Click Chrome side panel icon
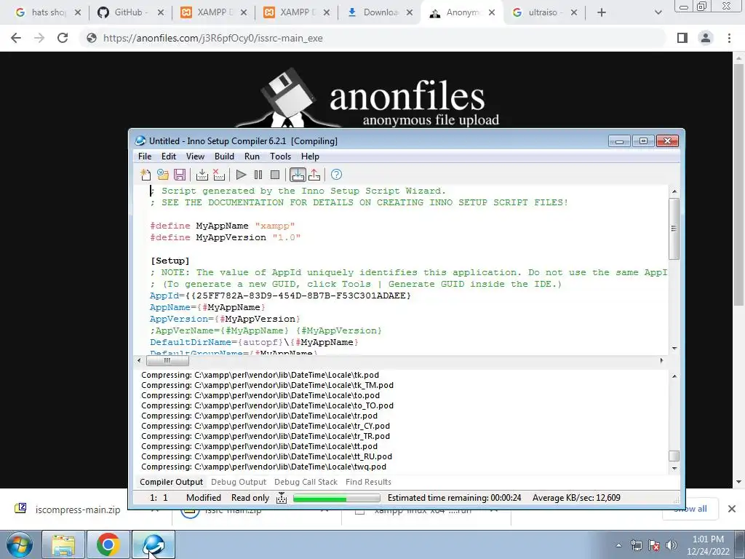 (x=682, y=38)
